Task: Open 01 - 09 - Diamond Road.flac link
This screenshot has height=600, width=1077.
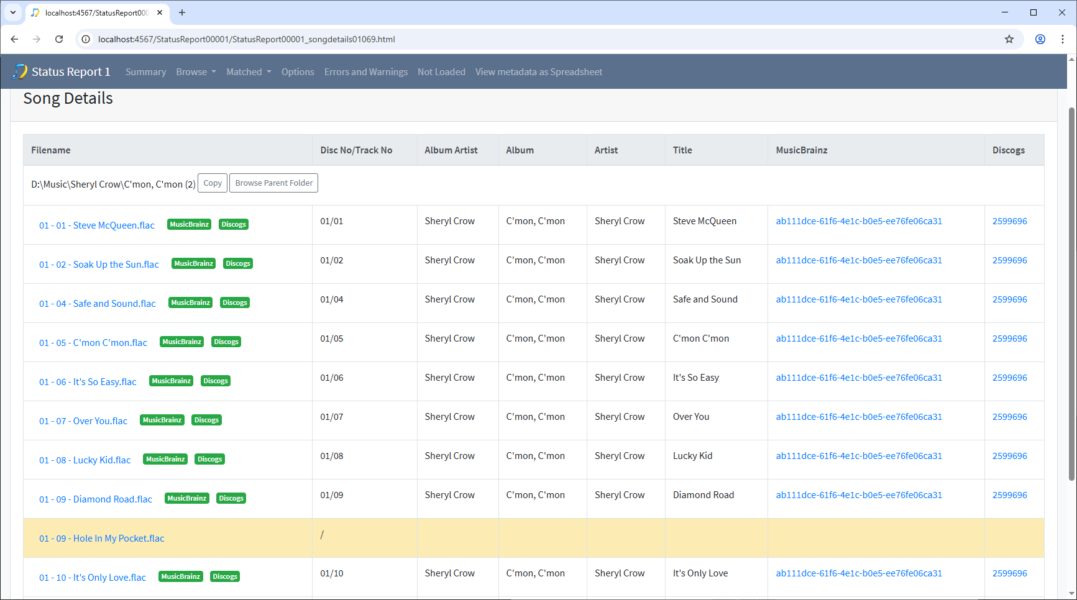Action: tap(96, 499)
